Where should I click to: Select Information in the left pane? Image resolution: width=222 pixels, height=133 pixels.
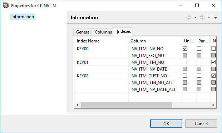(x=23, y=17)
